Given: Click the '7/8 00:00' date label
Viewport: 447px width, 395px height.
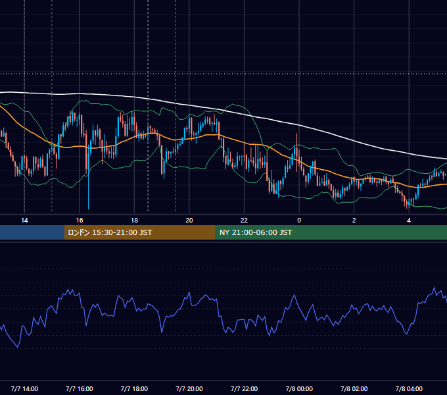Looking at the screenshot, I should (299, 388).
